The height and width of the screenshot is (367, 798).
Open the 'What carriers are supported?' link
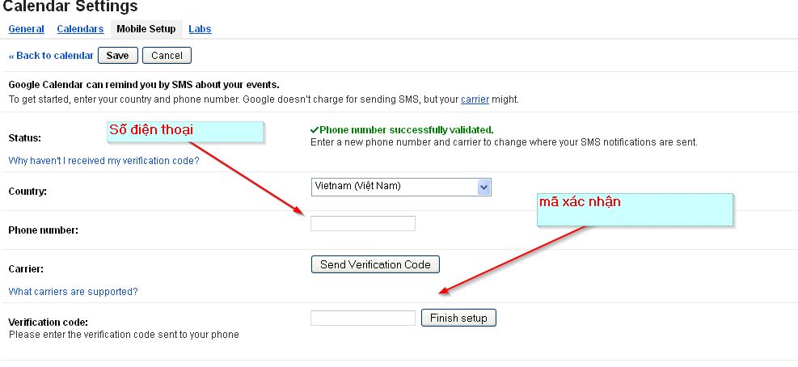[x=73, y=291]
